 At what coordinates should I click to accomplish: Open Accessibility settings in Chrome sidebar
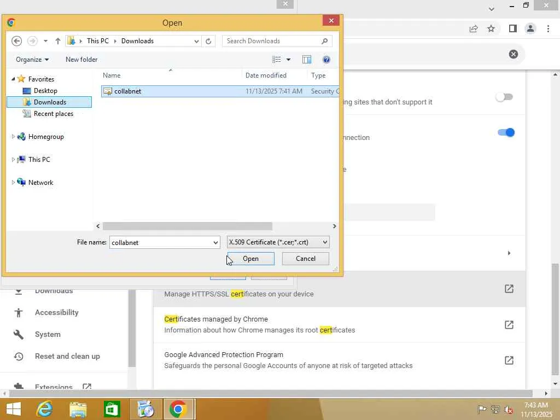pyautogui.click(x=56, y=312)
